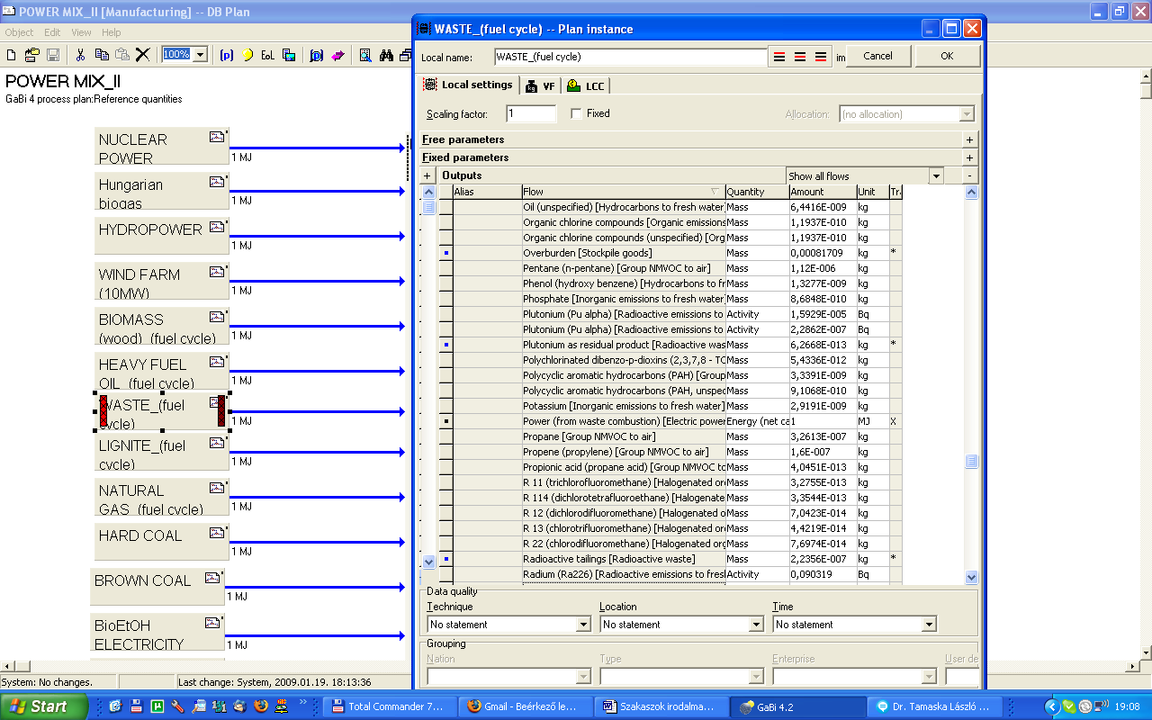
Task: Enable the Fixed scaling factor checkbox
Action: click(x=576, y=113)
